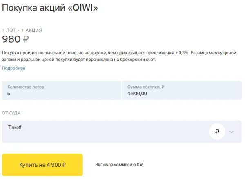Select the purchase amount 4 900,00
Screen dimensions: 245x179
(137, 94)
